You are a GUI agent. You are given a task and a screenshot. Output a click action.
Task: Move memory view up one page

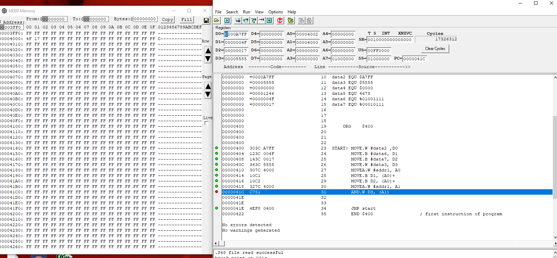click(x=208, y=86)
